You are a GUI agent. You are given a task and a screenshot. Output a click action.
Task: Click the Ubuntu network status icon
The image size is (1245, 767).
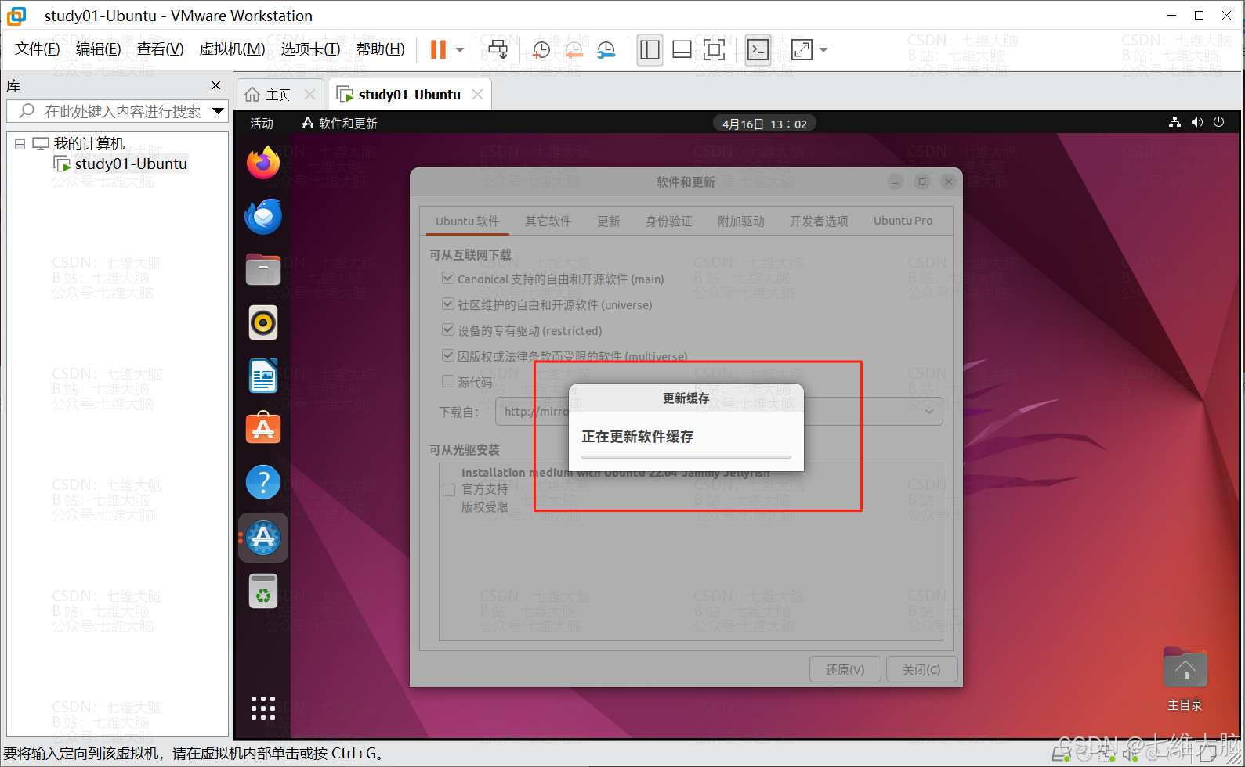point(1174,122)
